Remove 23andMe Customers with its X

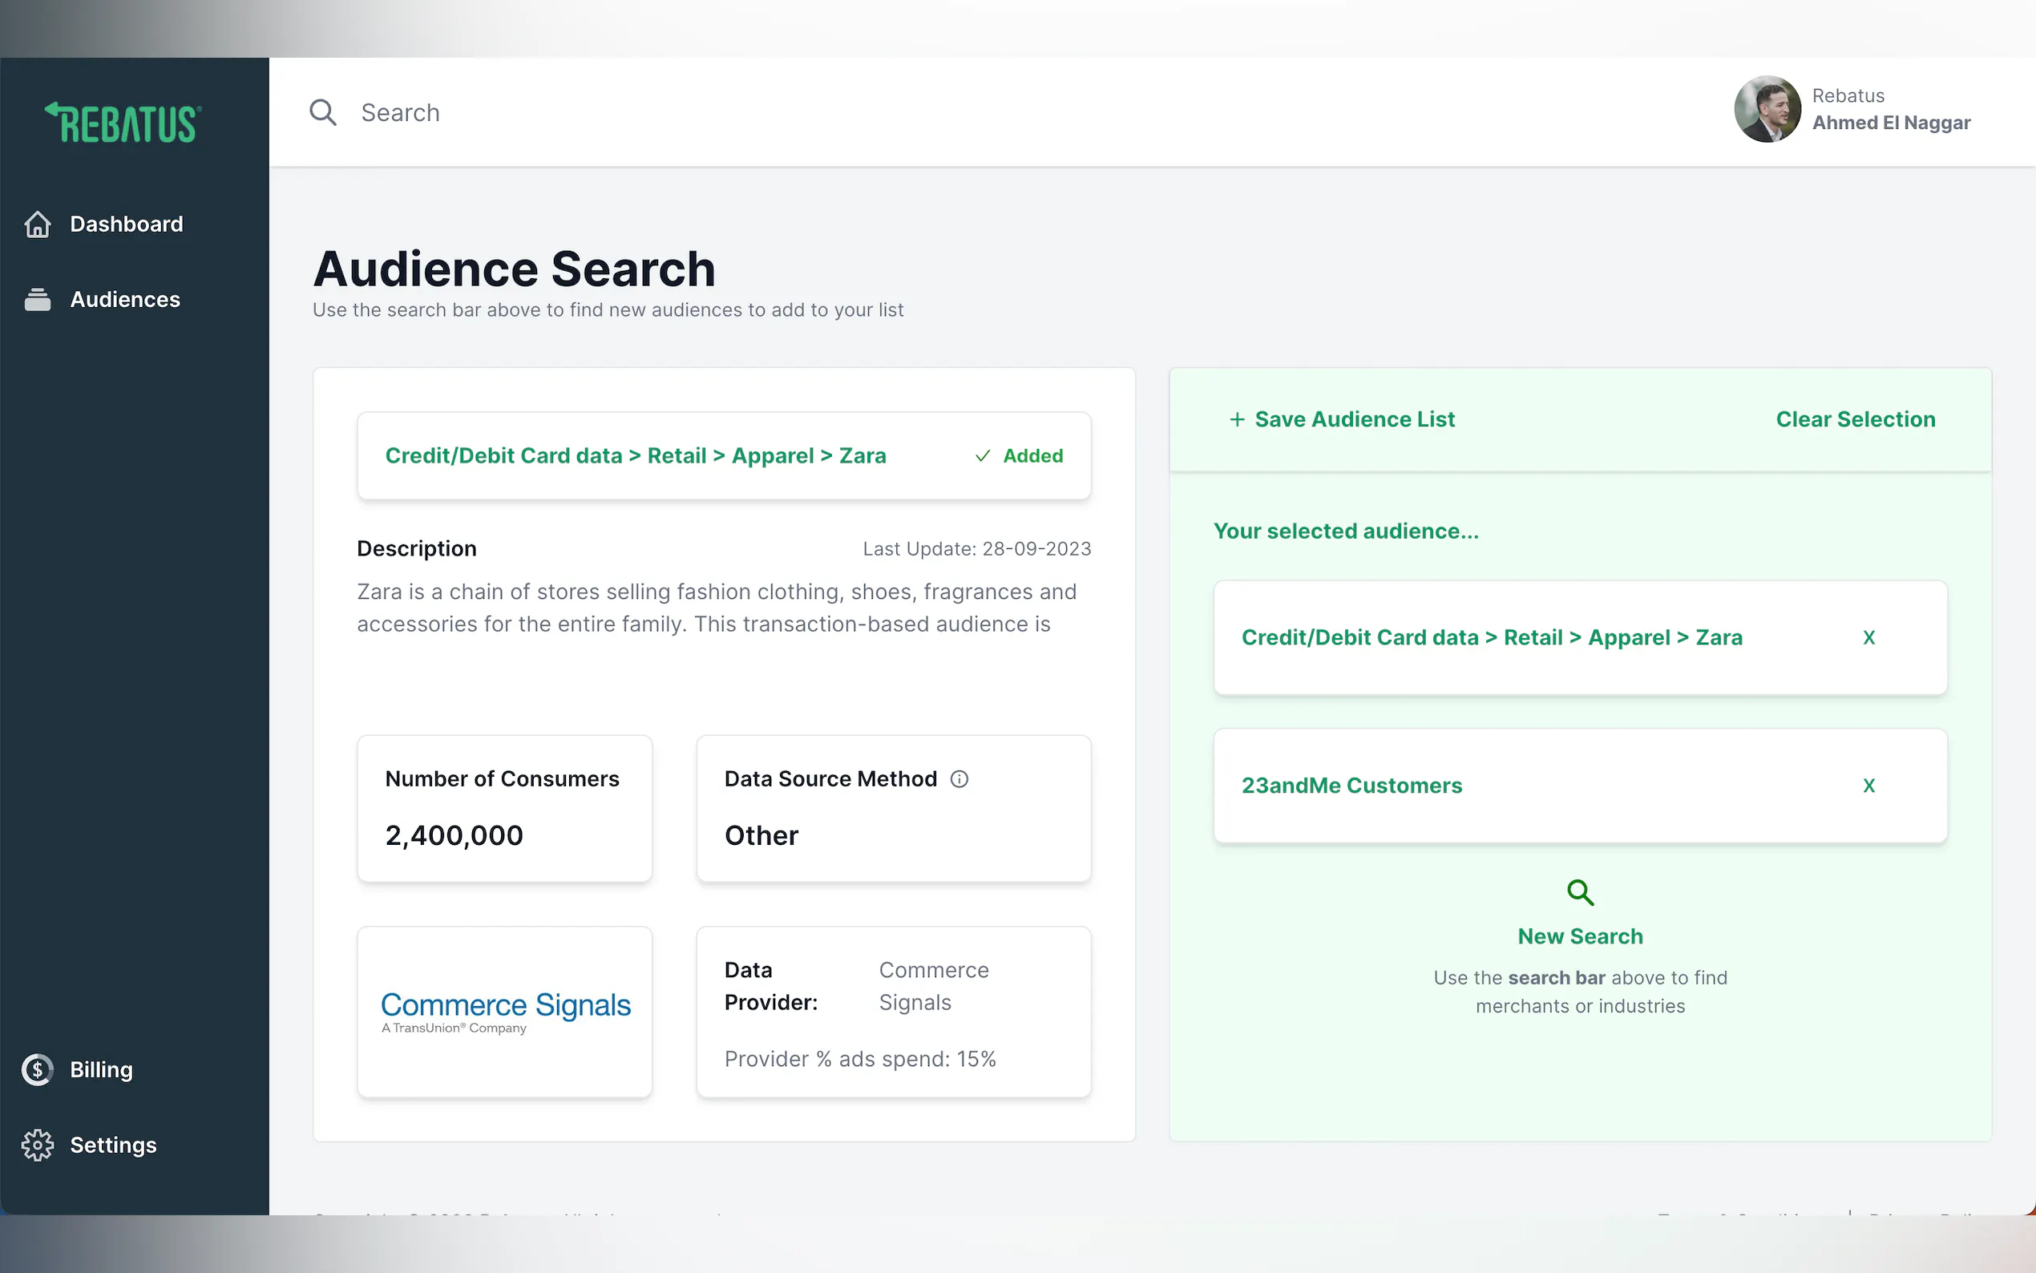pyautogui.click(x=1868, y=786)
